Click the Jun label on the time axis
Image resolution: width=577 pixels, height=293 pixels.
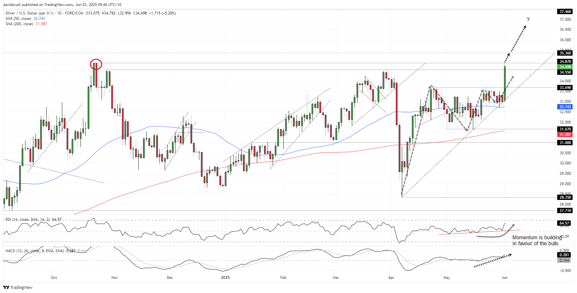(504, 278)
